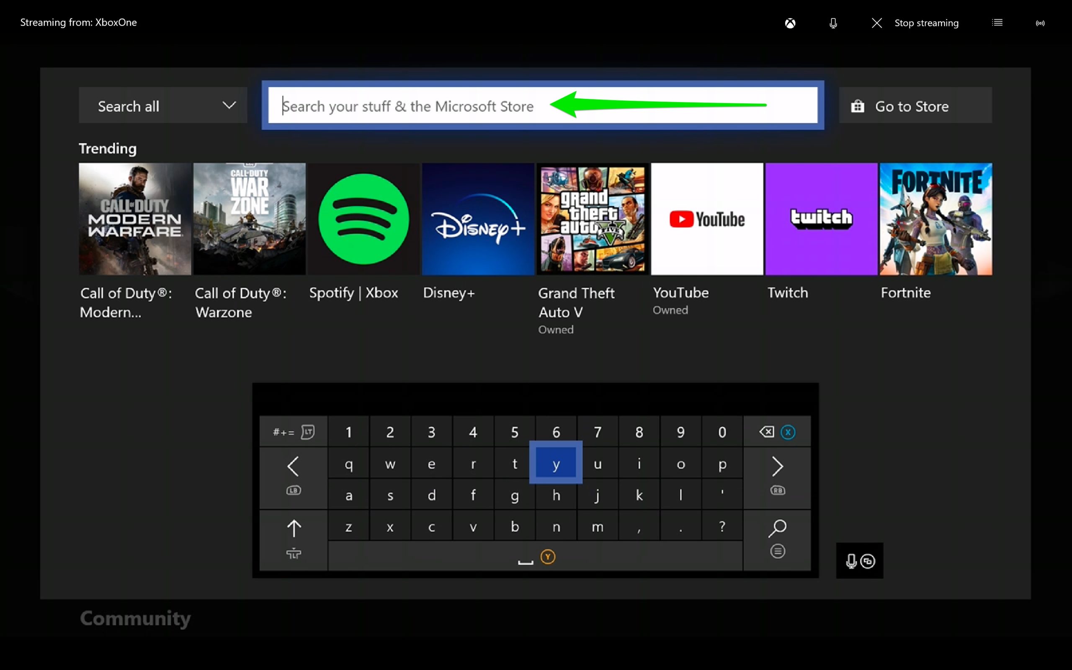Click the 'Spotify | Xbox' label
The image size is (1072, 670).
(353, 292)
